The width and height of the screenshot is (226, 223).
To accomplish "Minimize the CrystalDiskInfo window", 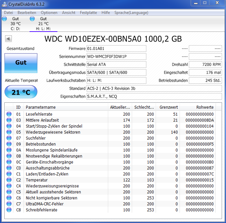I will point(196,3).
